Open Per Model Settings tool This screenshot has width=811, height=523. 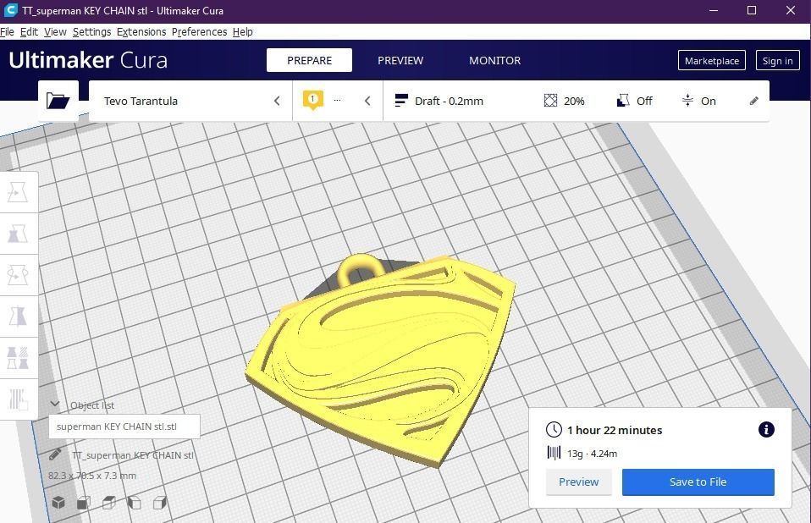coord(18,358)
